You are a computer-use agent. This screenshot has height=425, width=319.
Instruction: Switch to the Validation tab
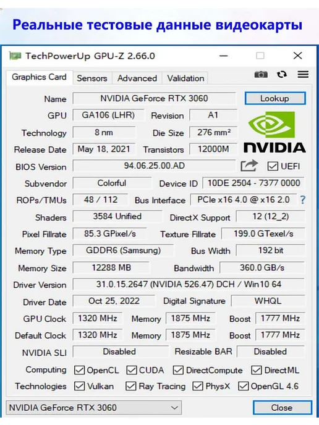pyautogui.click(x=185, y=78)
